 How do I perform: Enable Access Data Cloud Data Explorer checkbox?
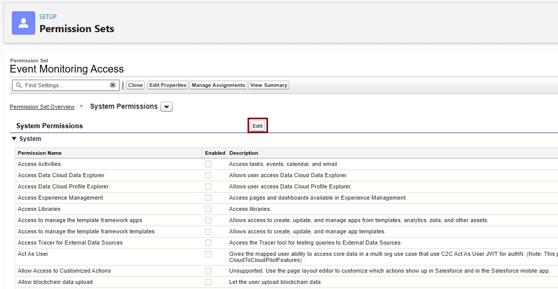click(208, 176)
